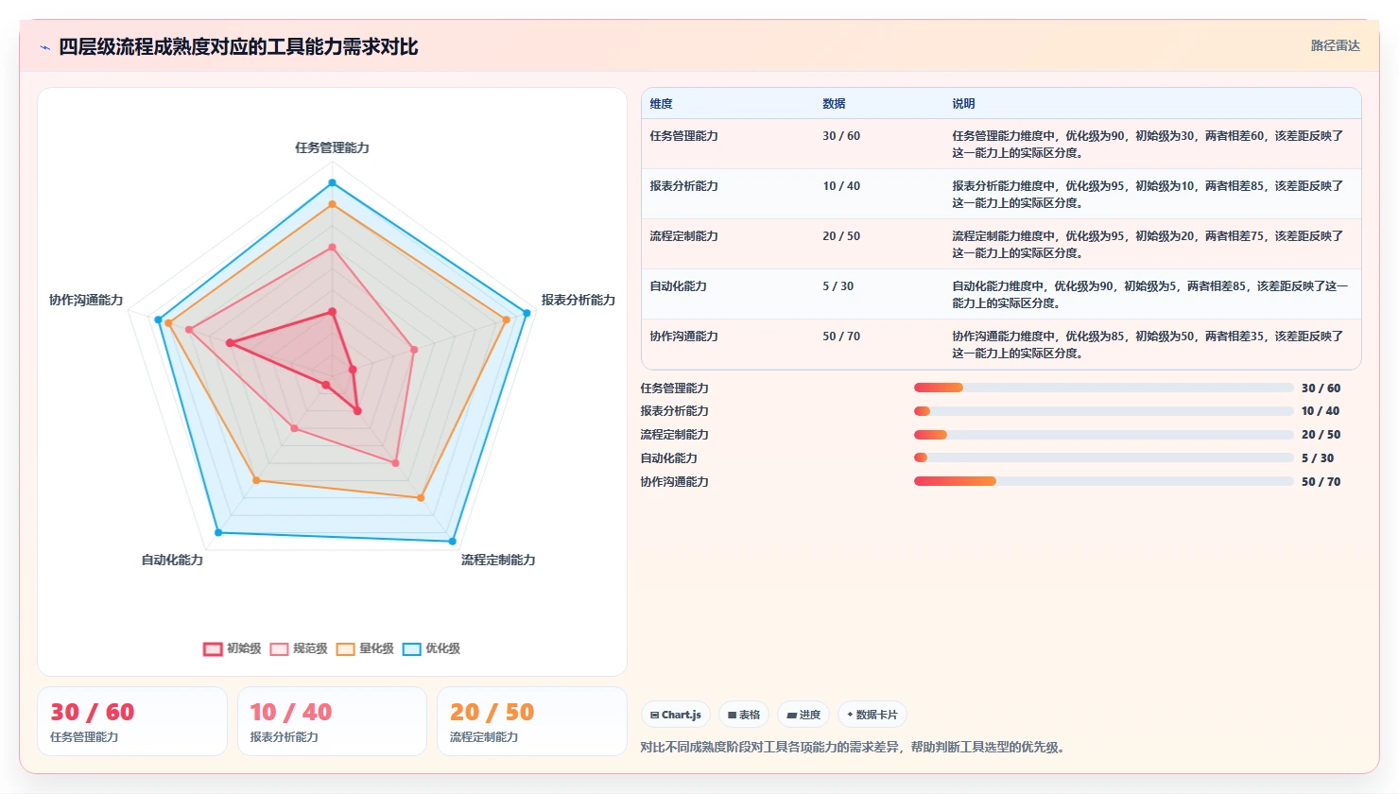Click the 数据卡片 chip
This screenshot has height=794, width=1399.
pyautogui.click(x=872, y=715)
